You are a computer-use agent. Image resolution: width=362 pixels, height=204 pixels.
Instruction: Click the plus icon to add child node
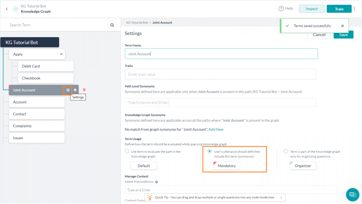click(x=75, y=90)
